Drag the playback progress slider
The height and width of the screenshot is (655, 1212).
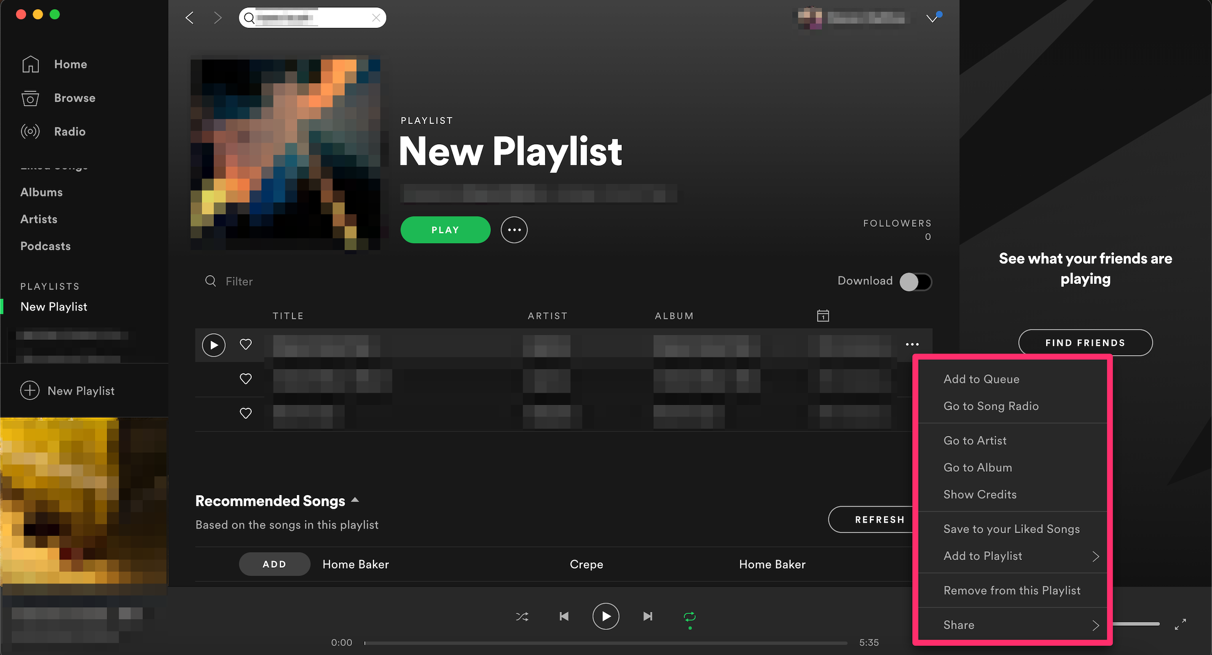[366, 643]
